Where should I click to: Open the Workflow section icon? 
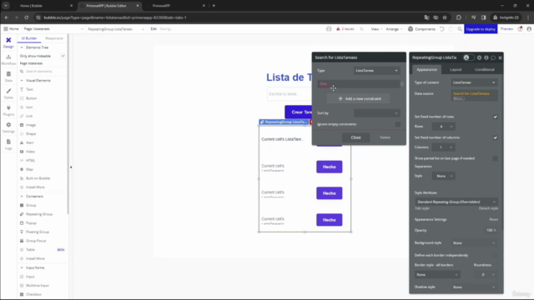point(8,59)
